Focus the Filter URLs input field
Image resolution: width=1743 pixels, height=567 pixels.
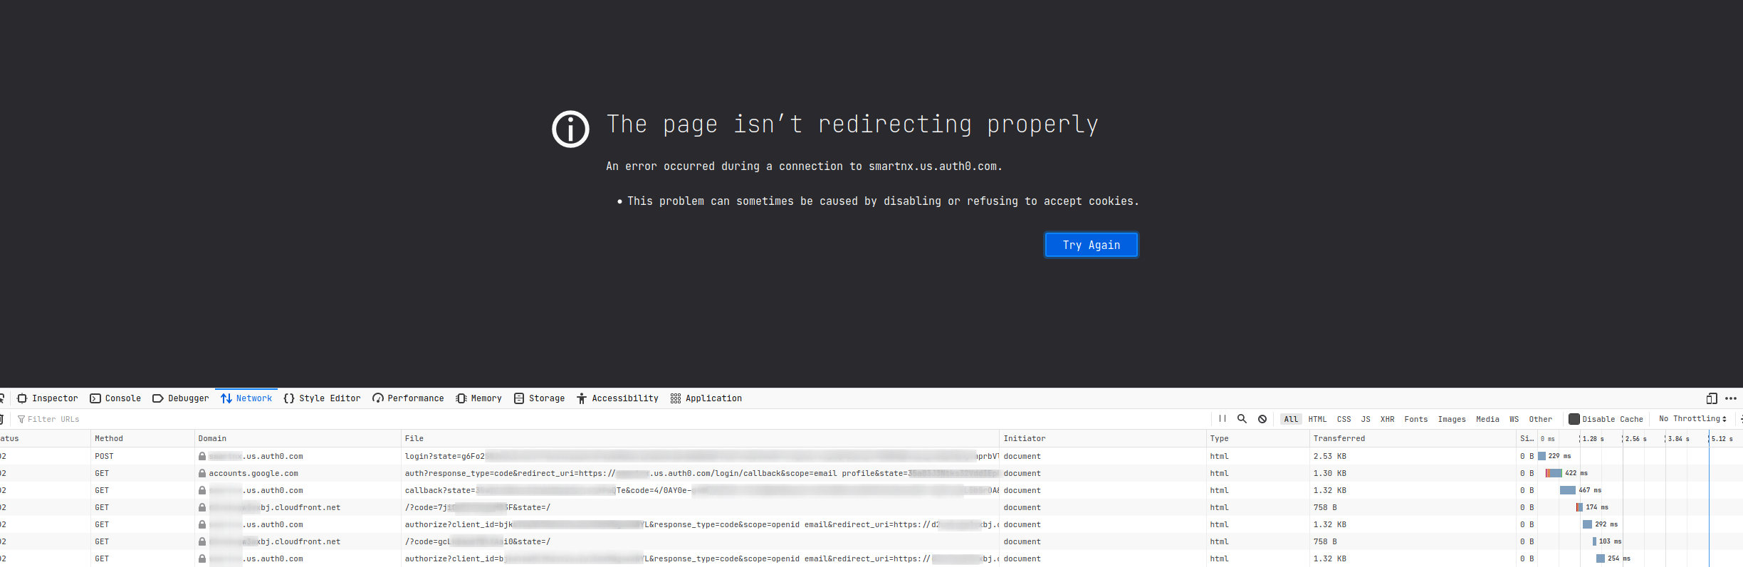[x=612, y=419]
